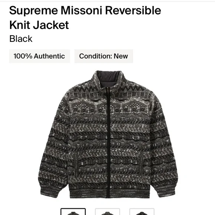Click the small Supreme logo on jacket chest
This screenshot has height=215, width=215.
coord(127,119)
